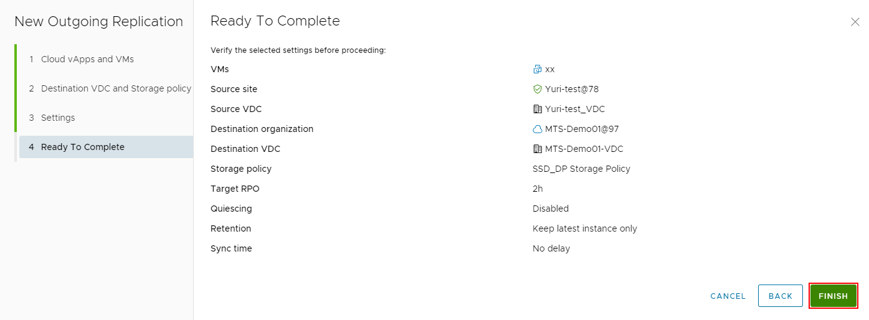Click the Yuri-test@78 source site name
This screenshot has height=320, width=869.
571,89
